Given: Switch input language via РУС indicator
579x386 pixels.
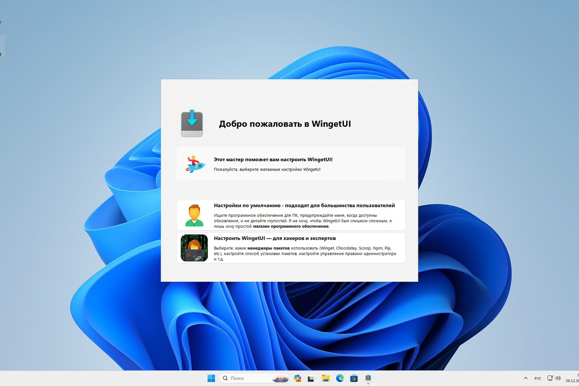Looking at the screenshot, I should coord(538,378).
